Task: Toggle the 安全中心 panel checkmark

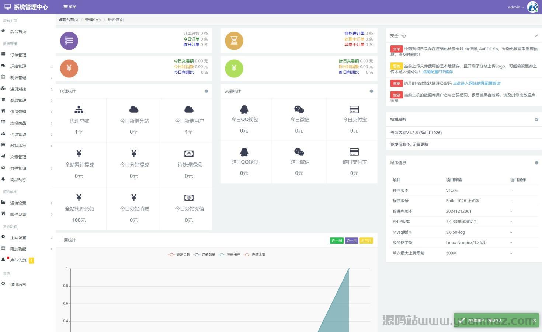Action: [x=536, y=36]
